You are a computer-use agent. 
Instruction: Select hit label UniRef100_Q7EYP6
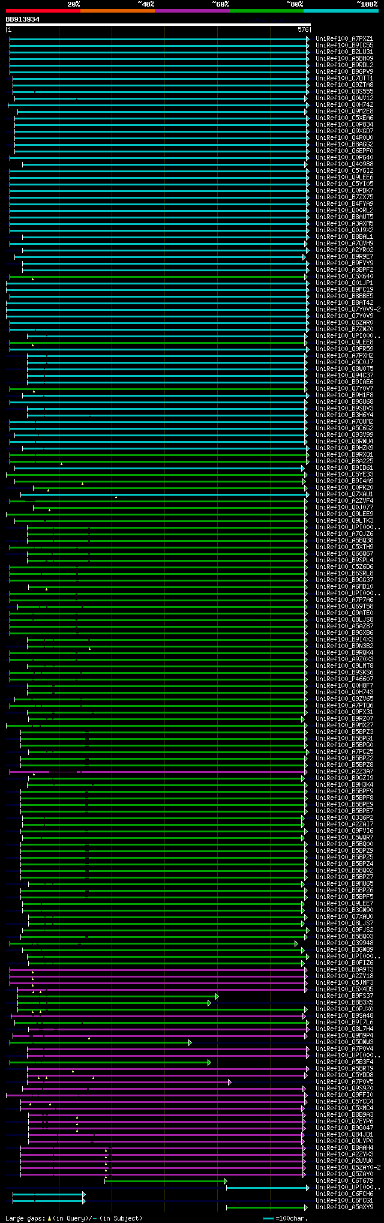(x=344, y=1122)
